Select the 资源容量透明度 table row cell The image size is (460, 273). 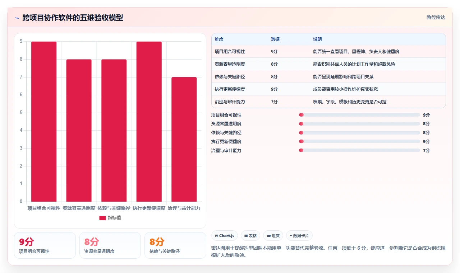point(230,64)
